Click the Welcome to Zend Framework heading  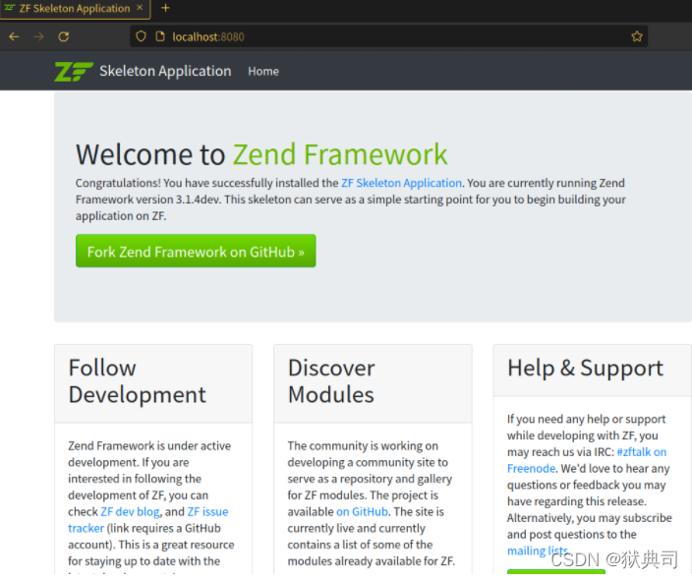tap(261, 154)
